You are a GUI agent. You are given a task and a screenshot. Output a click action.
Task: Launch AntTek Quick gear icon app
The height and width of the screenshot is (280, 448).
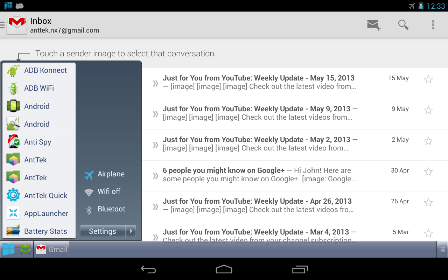point(13,195)
